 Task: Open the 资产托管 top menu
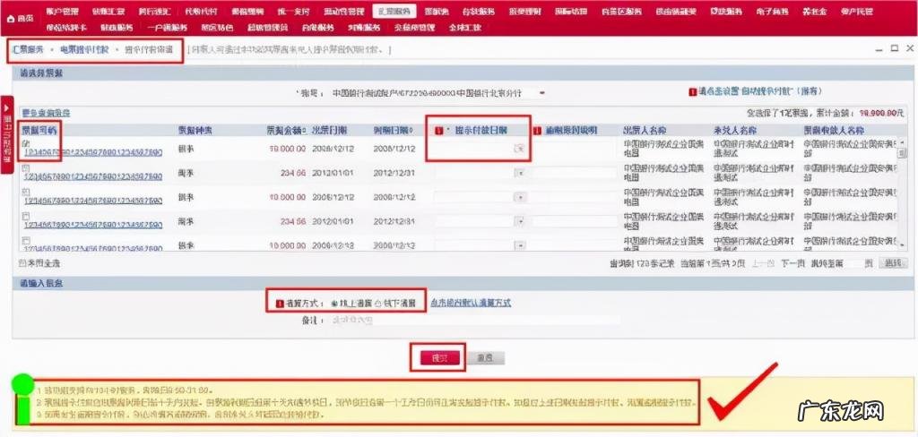856,11
